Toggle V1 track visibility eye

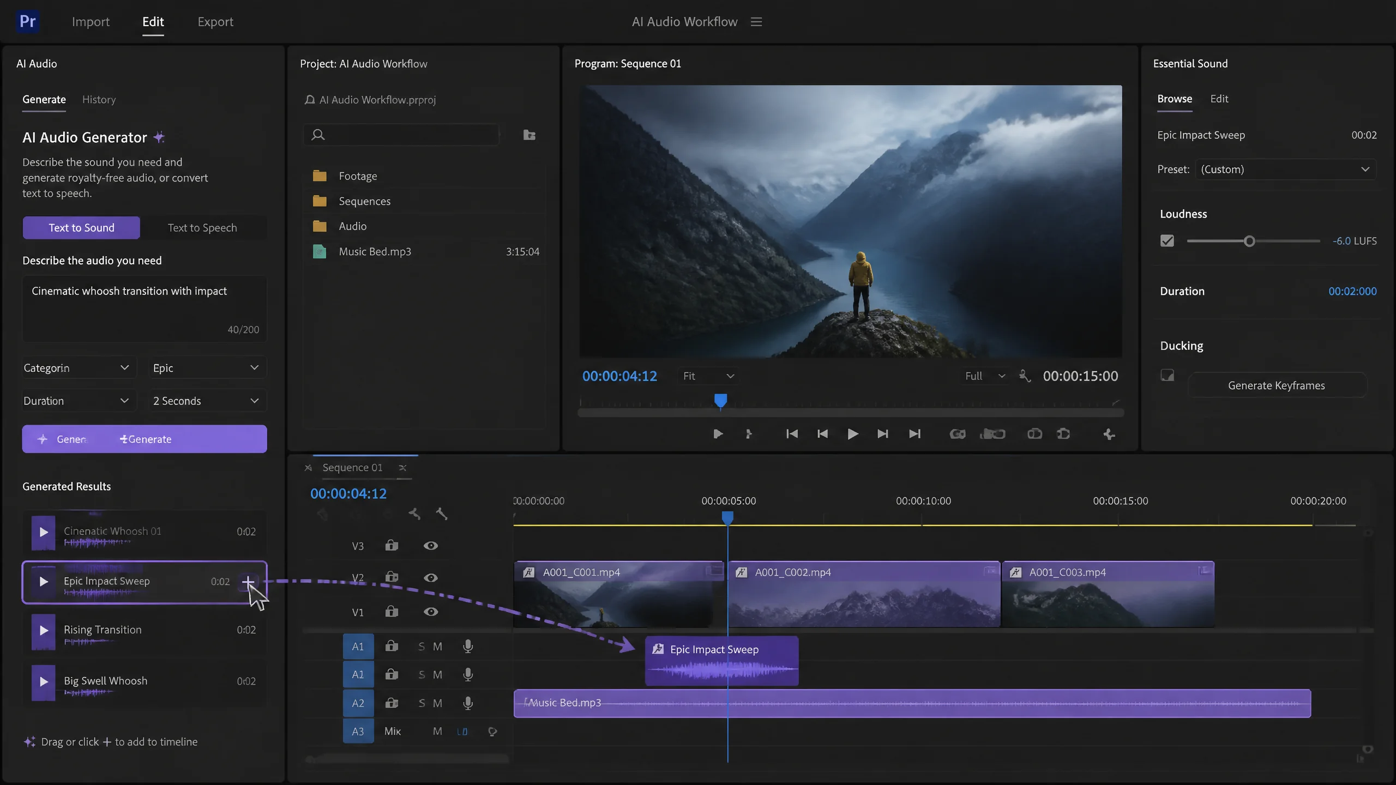pyautogui.click(x=431, y=612)
